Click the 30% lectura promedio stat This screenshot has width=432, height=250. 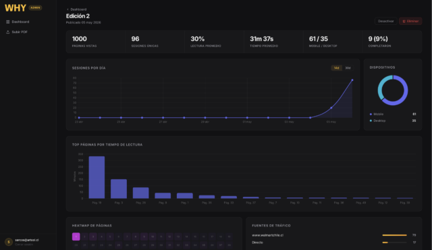pyautogui.click(x=214, y=42)
